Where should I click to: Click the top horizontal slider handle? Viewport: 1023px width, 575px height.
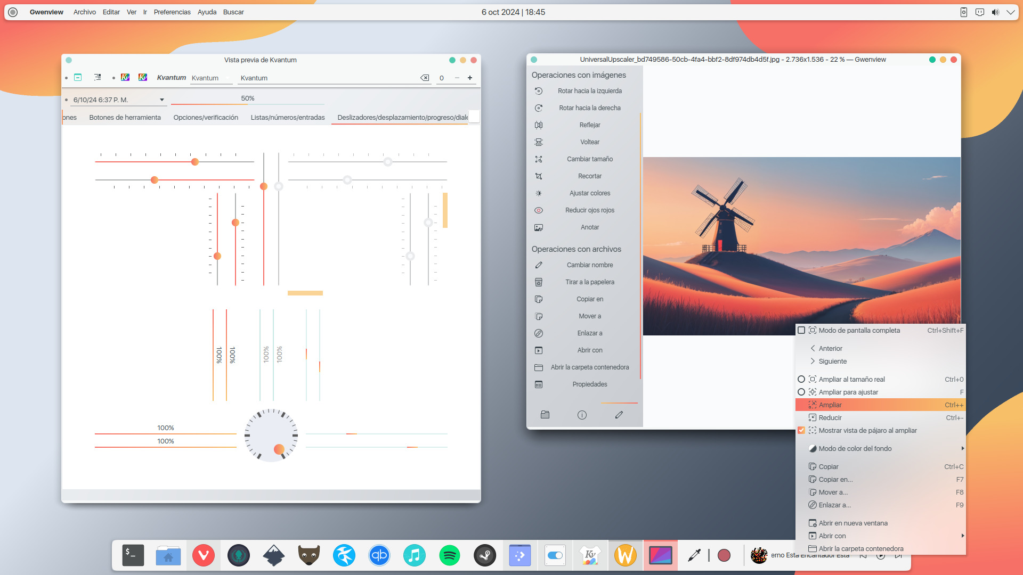tap(195, 162)
